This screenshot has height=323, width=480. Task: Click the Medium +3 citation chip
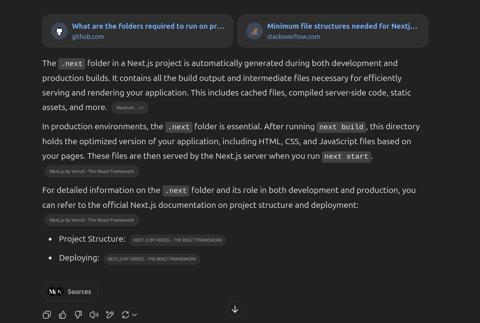tap(130, 108)
